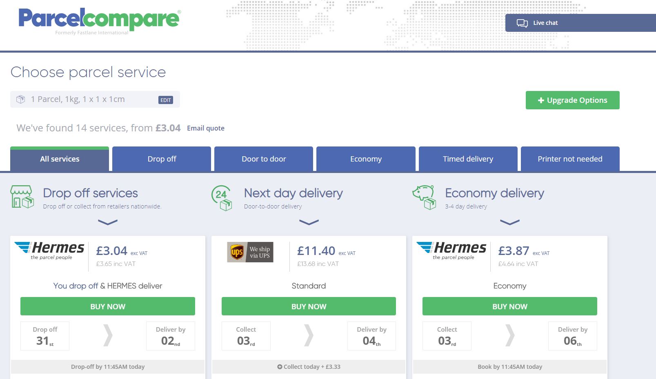This screenshot has width=656, height=379.
Task: Expand the Economy delivery chevron
Action: pos(510,222)
